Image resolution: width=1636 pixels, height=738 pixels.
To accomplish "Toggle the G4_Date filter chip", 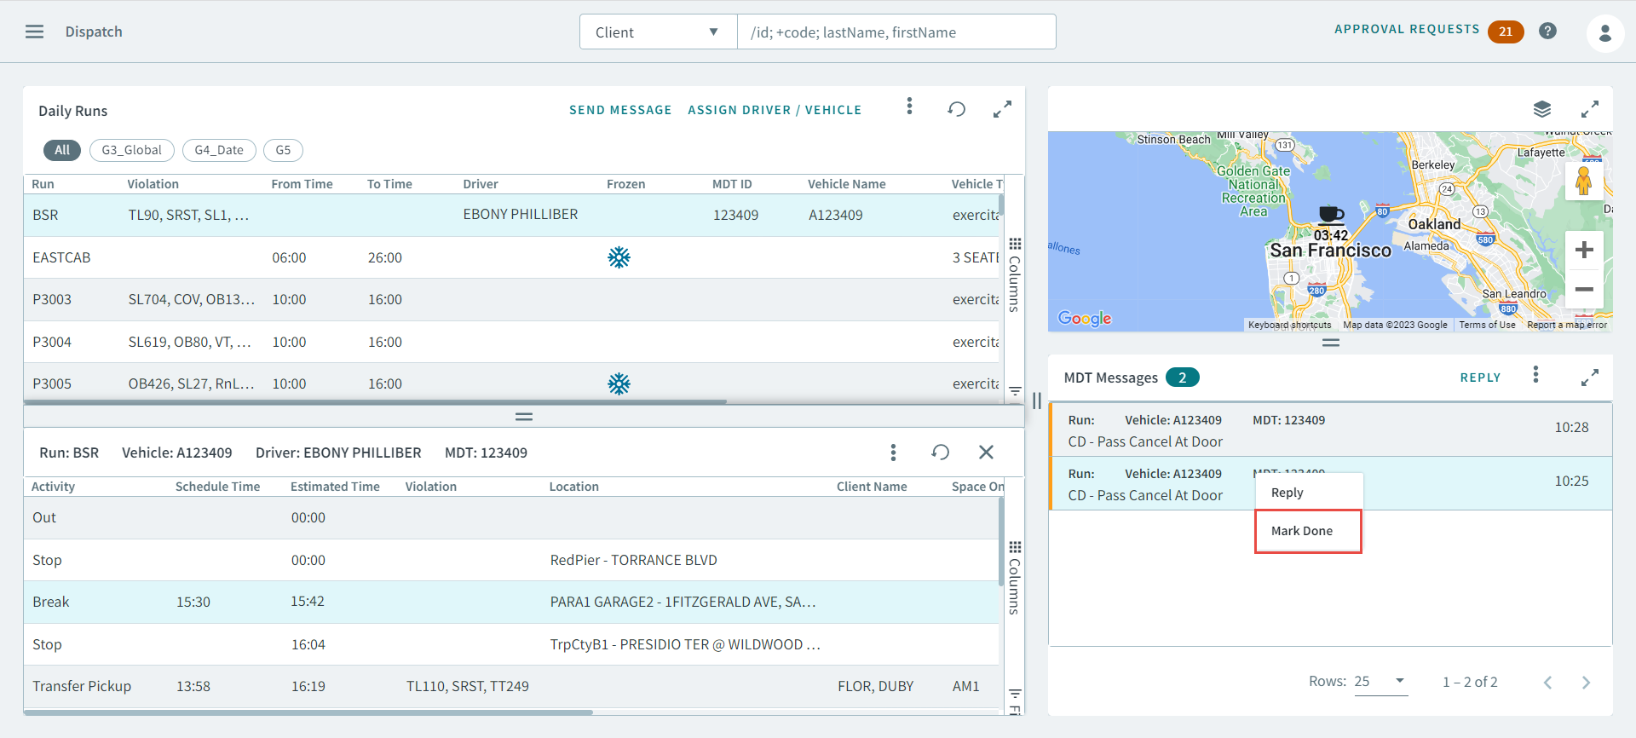I will [219, 150].
